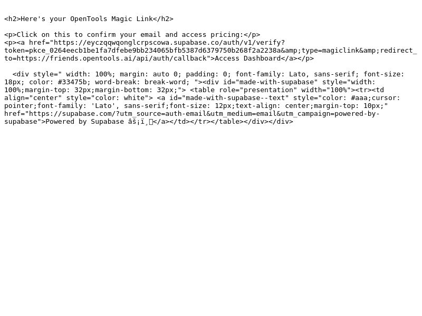The height and width of the screenshot is (316, 422).
Task: Click the closing </h2> tag text
Action: coord(163,19)
